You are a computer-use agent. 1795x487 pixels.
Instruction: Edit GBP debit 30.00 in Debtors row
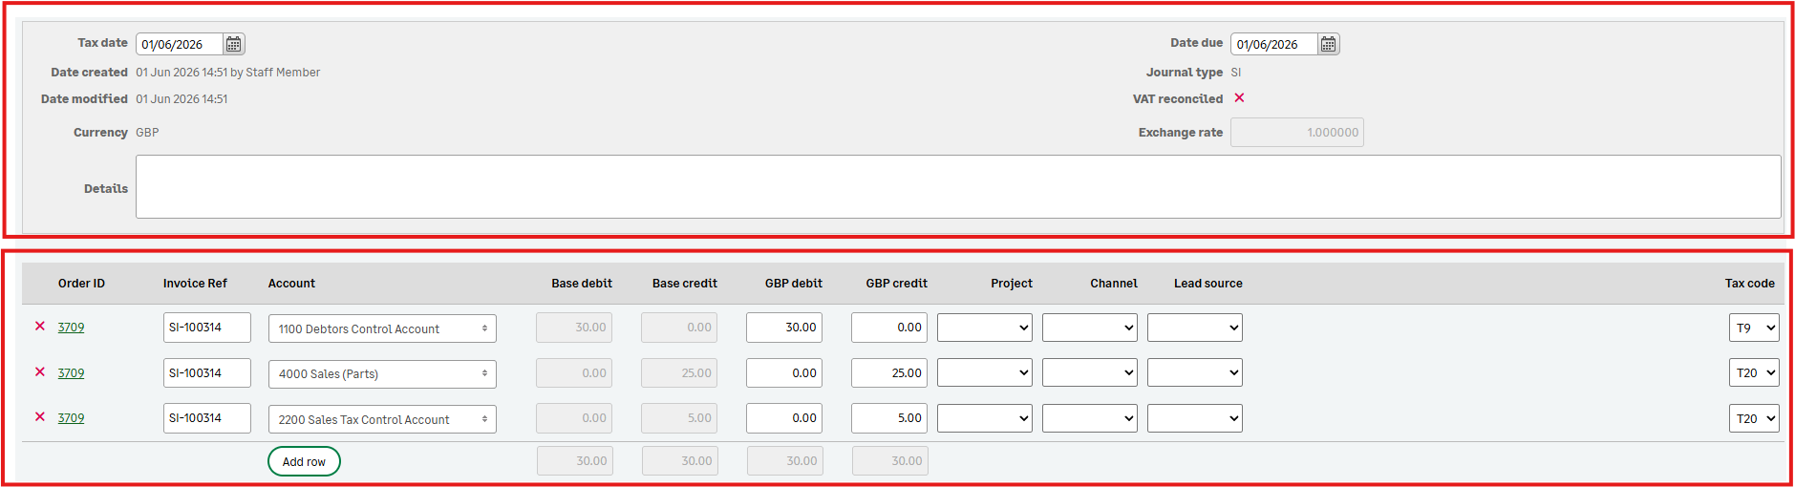784,328
